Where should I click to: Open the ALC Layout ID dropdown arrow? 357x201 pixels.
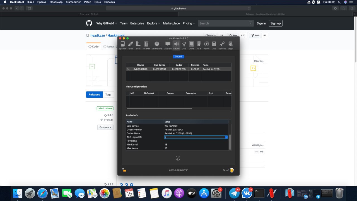point(226,137)
